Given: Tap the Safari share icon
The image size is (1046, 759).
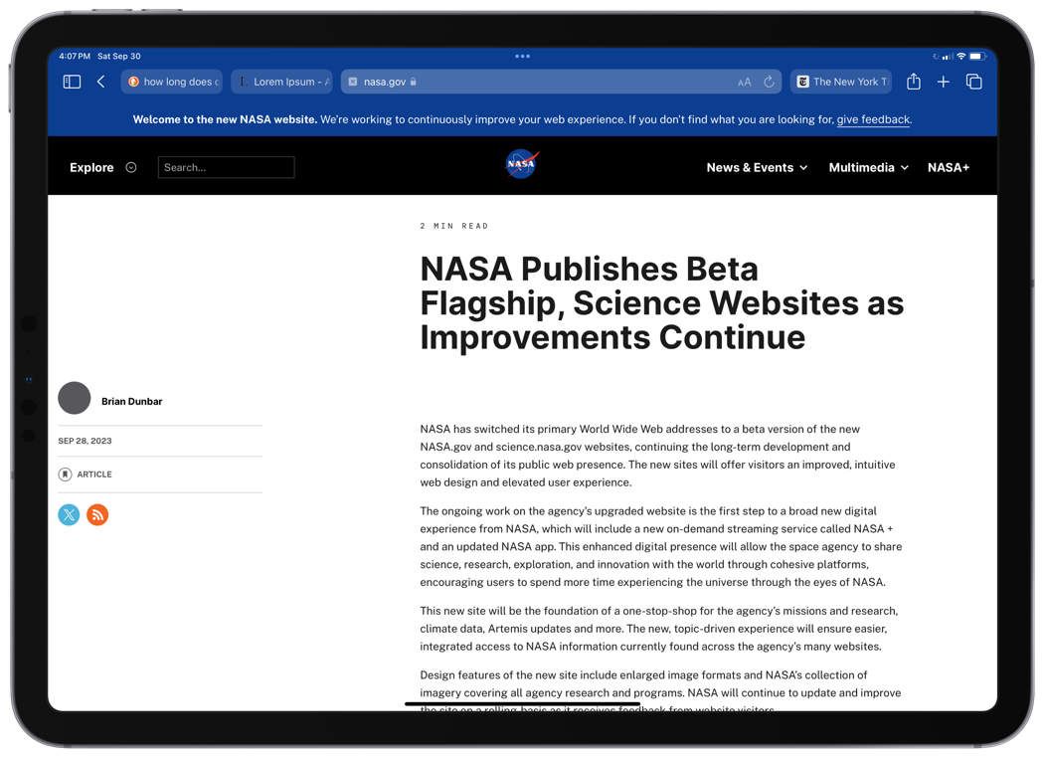Looking at the screenshot, I should 913,82.
